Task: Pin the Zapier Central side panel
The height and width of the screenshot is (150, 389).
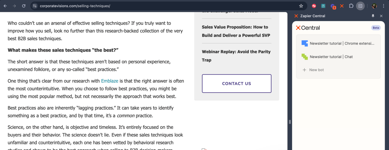Action: click(x=373, y=16)
